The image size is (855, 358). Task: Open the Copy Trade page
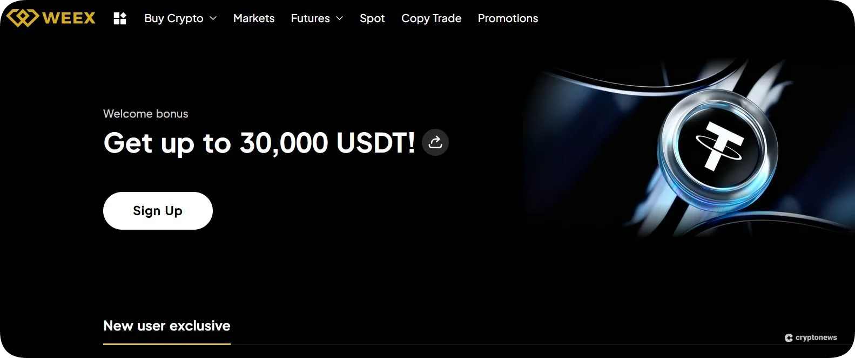(x=431, y=18)
